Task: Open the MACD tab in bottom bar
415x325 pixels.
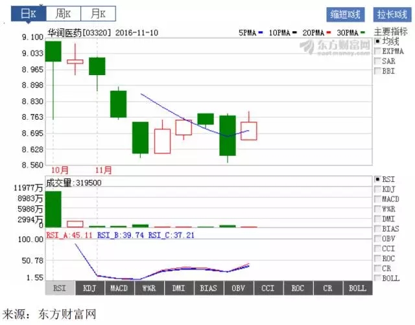Action: point(119,288)
